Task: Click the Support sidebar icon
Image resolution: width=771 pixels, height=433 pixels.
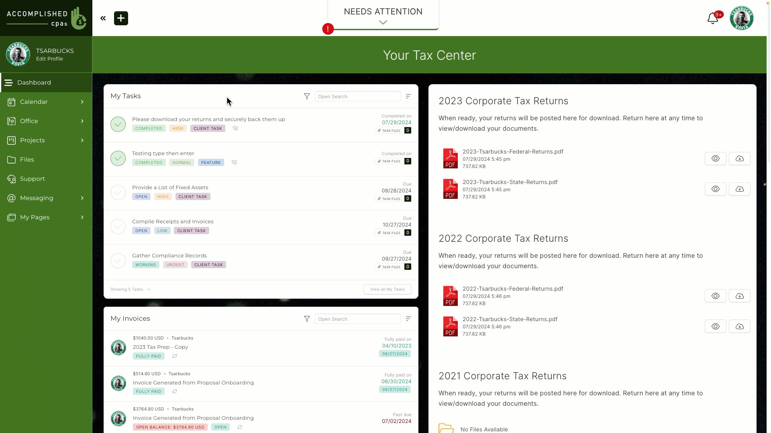Action: 11,179
